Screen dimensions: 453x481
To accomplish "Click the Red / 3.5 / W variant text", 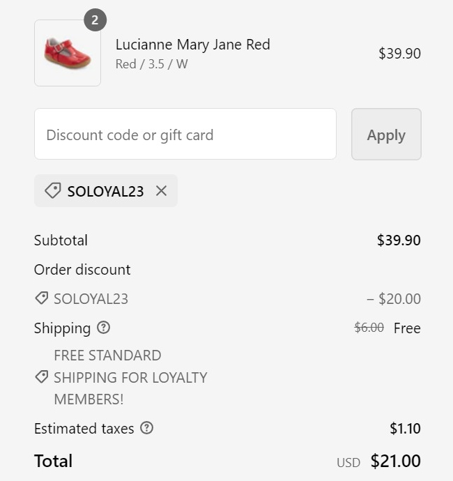I will tap(151, 64).
